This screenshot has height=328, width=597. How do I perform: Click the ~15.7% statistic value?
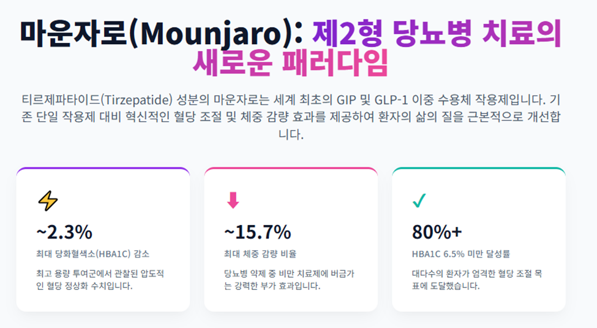pos(257,232)
